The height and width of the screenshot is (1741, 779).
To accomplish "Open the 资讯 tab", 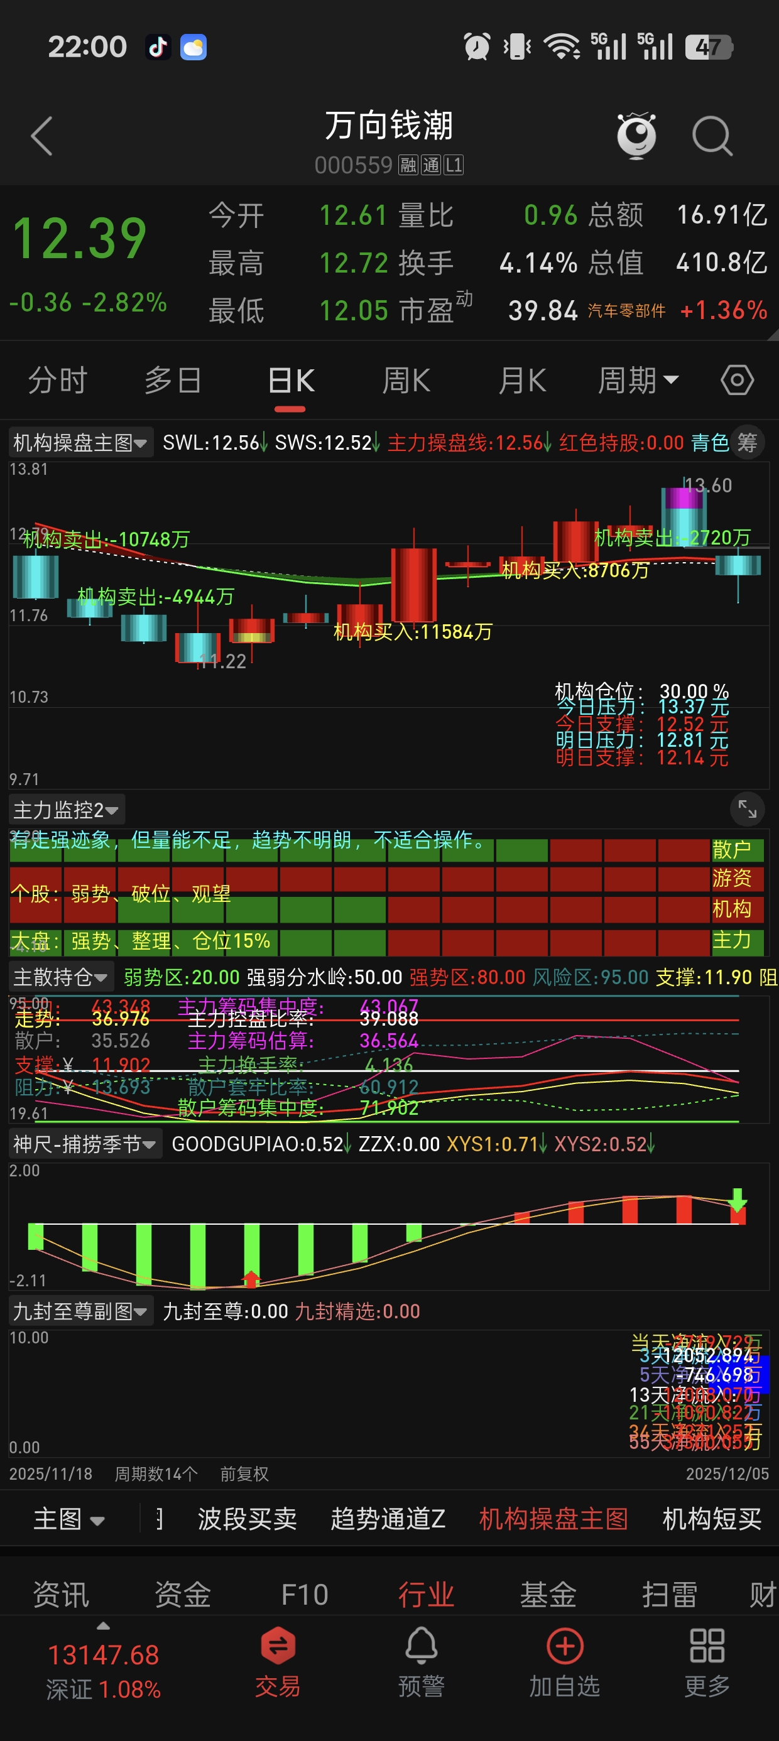I will (61, 1595).
